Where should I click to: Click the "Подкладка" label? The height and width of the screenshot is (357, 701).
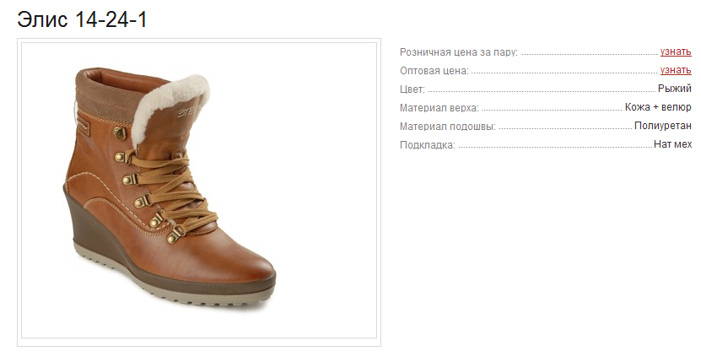coord(428,145)
